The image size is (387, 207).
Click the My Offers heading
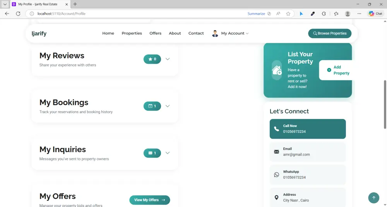[x=58, y=197]
